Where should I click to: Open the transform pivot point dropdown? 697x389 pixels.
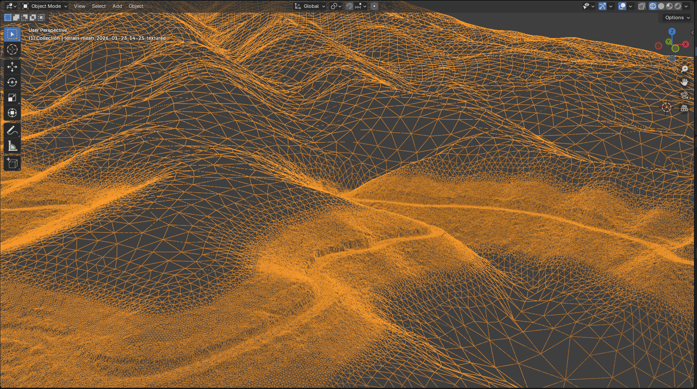[x=336, y=6]
